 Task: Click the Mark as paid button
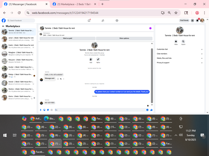coord(67,38)
